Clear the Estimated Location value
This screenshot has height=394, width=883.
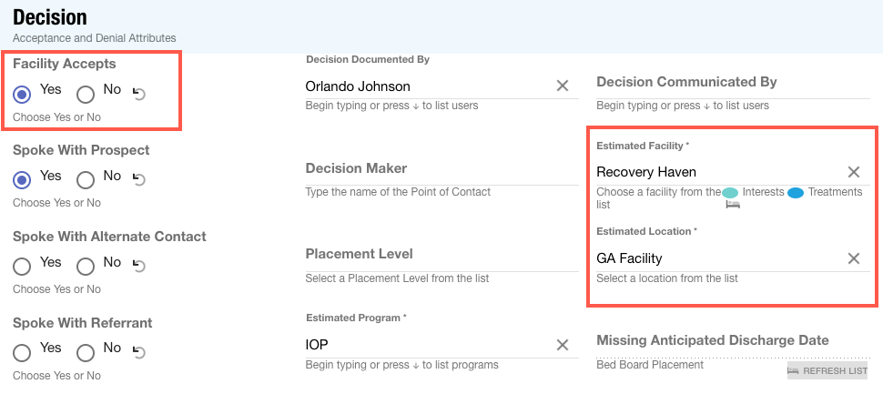coord(854,258)
